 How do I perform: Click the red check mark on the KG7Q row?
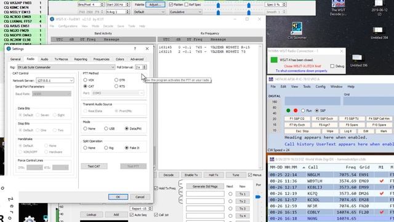click(x=382, y=193)
